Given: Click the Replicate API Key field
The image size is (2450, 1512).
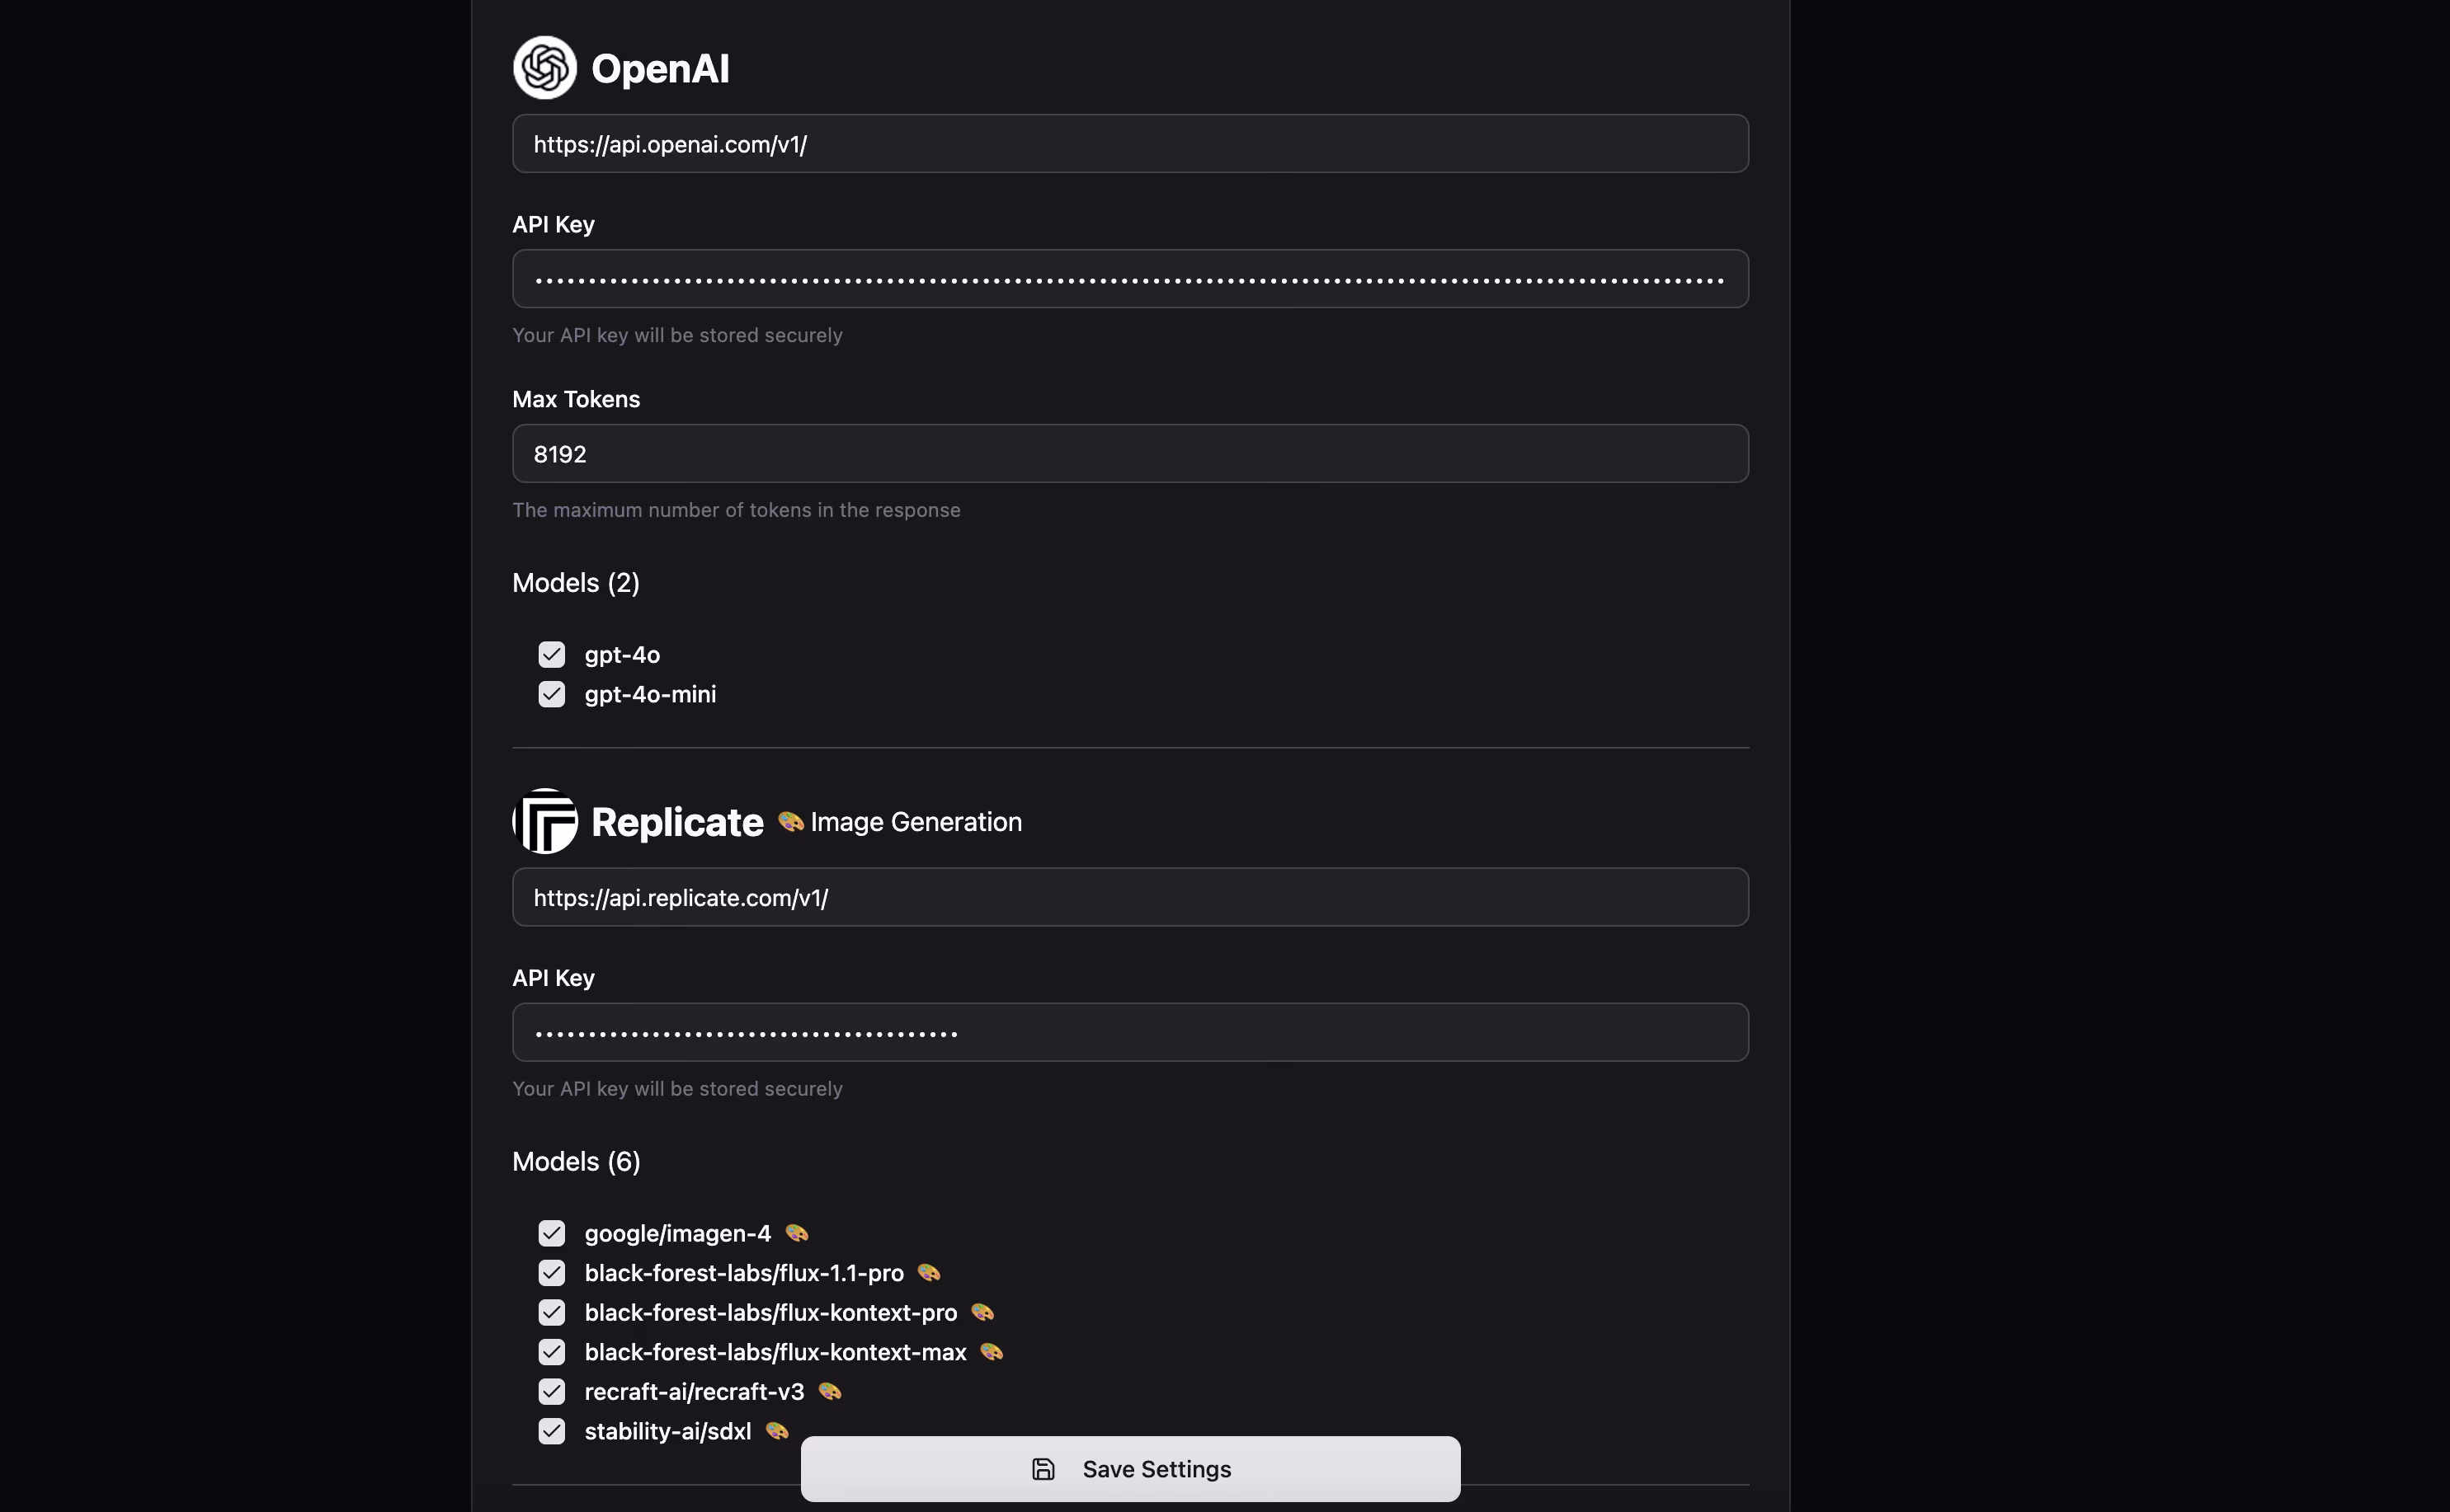Looking at the screenshot, I should tap(1130, 1032).
